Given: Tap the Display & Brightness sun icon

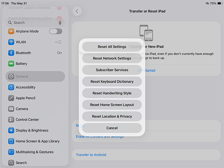Looking at the screenshot, I should click(x=11, y=130).
